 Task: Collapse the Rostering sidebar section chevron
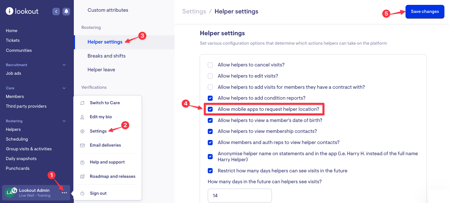[x=64, y=121]
